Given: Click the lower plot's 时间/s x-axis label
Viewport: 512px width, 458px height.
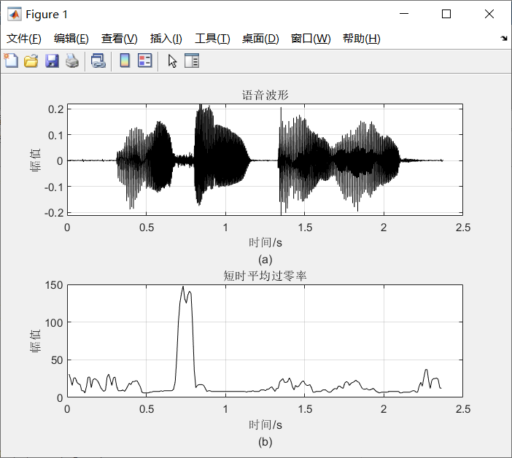Looking at the screenshot, I should (265, 424).
